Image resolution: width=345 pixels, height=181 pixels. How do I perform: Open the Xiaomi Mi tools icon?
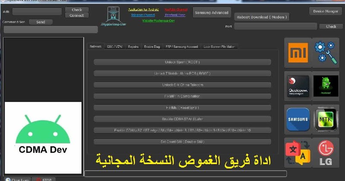tap(298, 53)
